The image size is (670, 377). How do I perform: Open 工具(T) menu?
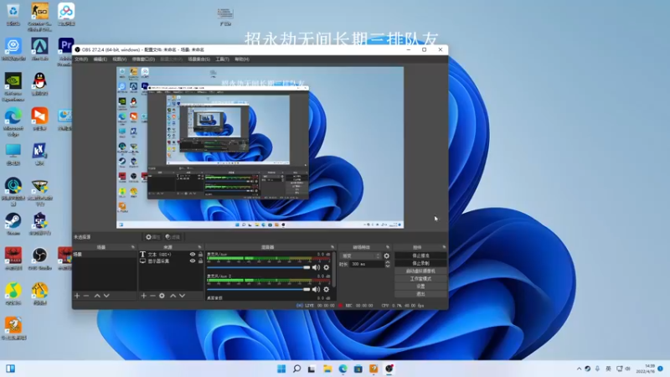(x=222, y=59)
